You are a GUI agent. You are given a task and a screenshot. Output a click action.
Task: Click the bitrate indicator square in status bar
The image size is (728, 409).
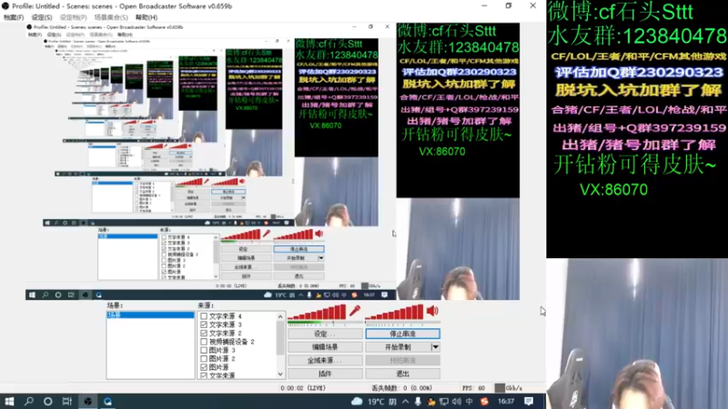click(499, 388)
